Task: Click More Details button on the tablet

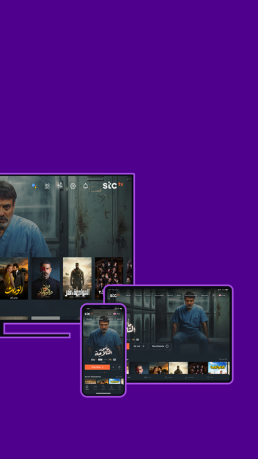Action: click(160, 346)
